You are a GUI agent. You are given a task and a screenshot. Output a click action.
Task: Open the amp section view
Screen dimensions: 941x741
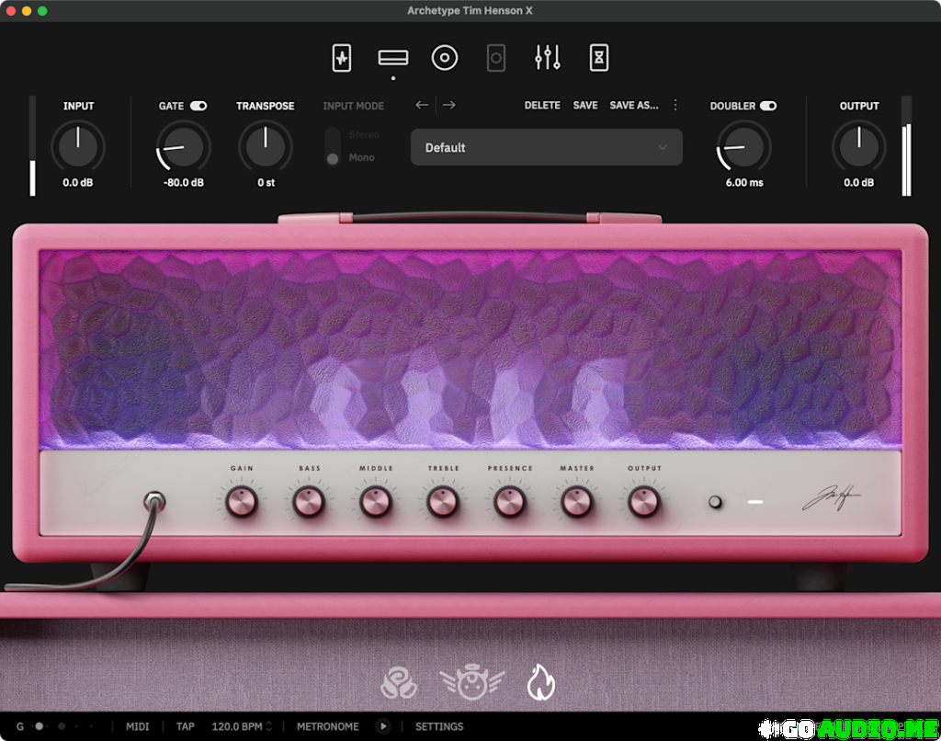(392, 57)
